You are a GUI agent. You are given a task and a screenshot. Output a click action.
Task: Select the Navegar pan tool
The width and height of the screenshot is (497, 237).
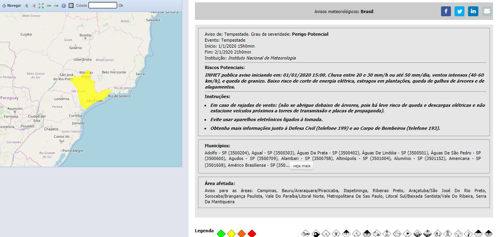[12, 6]
